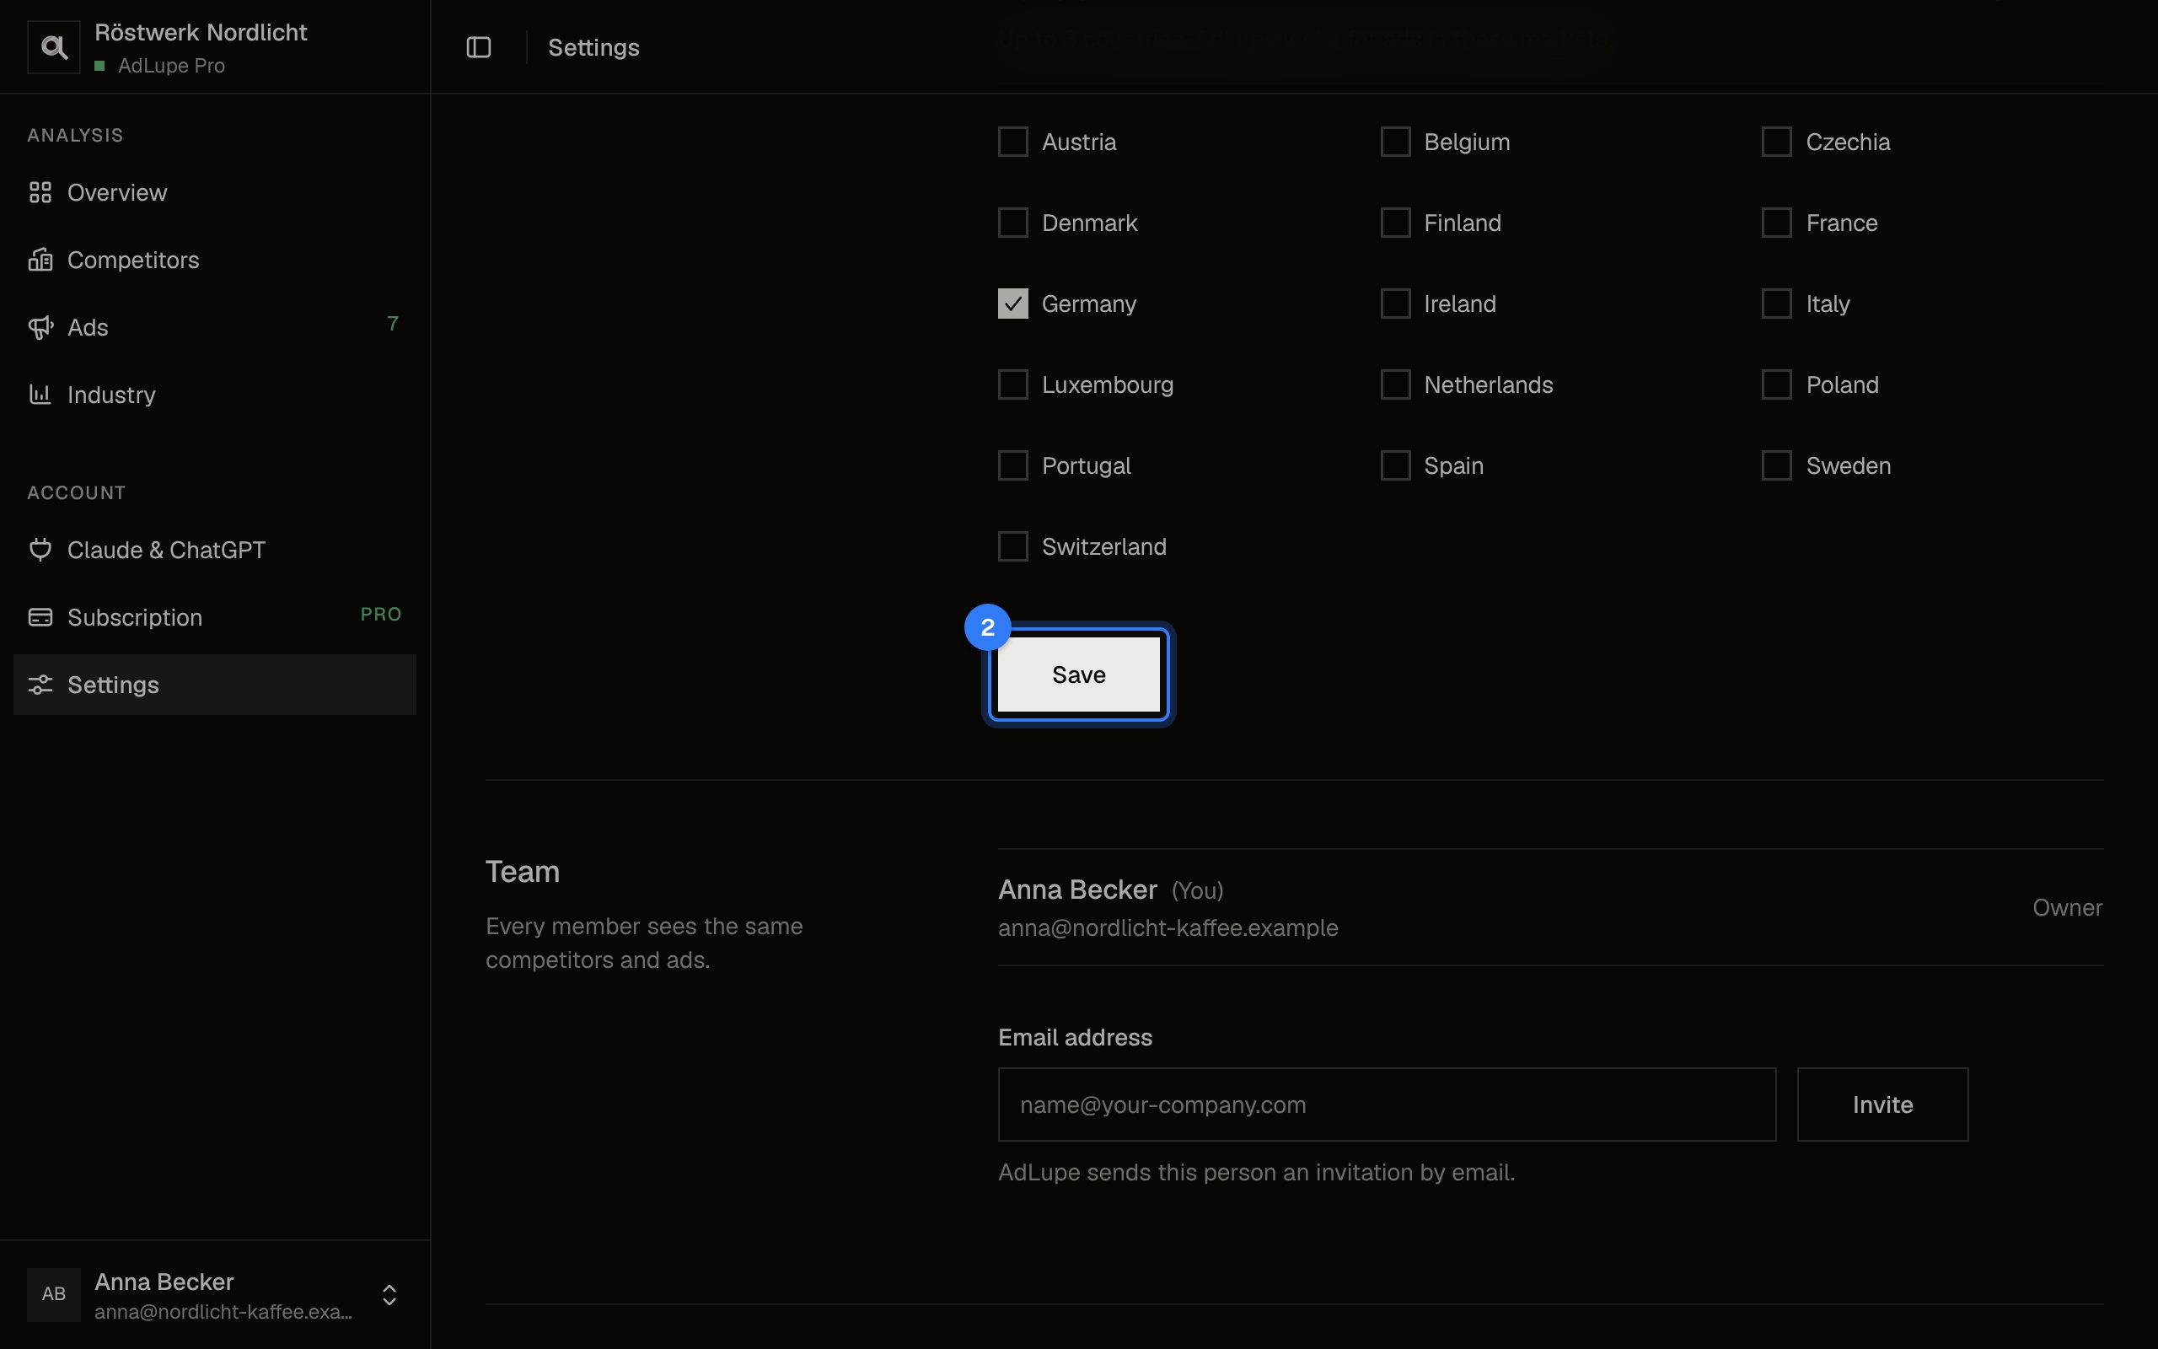Screen dimensions: 2158x1349
Task: Click the Claude & ChatGPT plug icon
Action: click(x=40, y=550)
